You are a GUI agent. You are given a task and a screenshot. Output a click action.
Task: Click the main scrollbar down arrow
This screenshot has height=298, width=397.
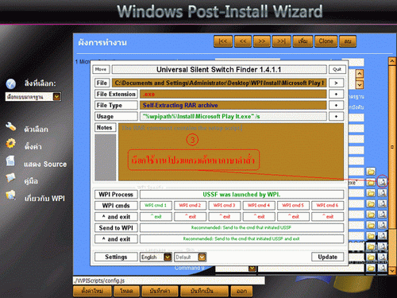[392, 270]
